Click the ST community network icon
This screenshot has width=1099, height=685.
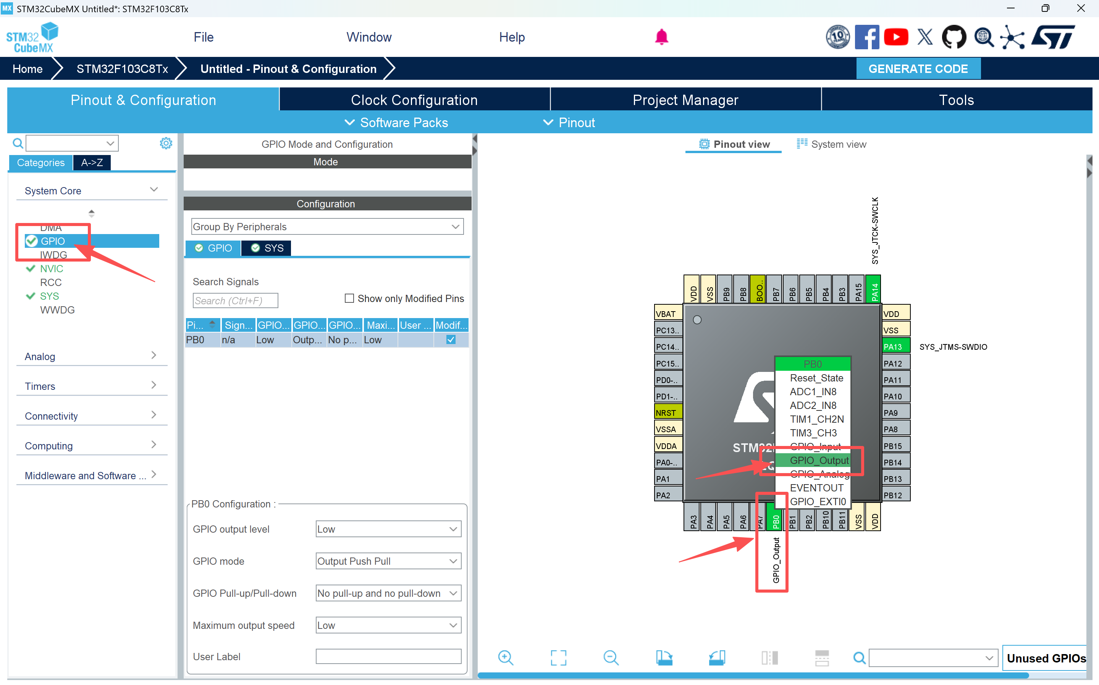coord(1012,37)
